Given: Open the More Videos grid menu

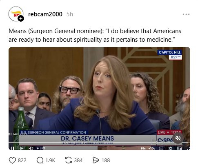Looking at the screenshot, I should coord(10,134).
